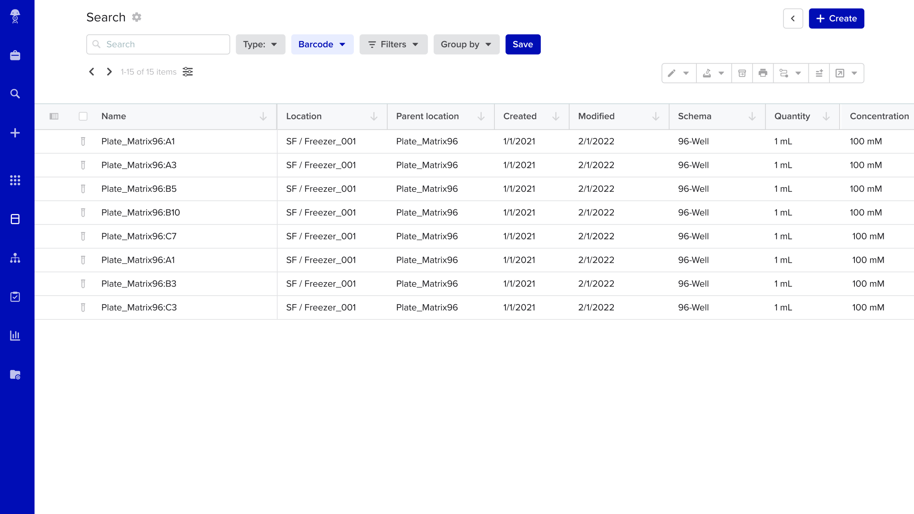The width and height of the screenshot is (914, 514).
Task: Open the Type: dropdown
Action: coord(260,44)
